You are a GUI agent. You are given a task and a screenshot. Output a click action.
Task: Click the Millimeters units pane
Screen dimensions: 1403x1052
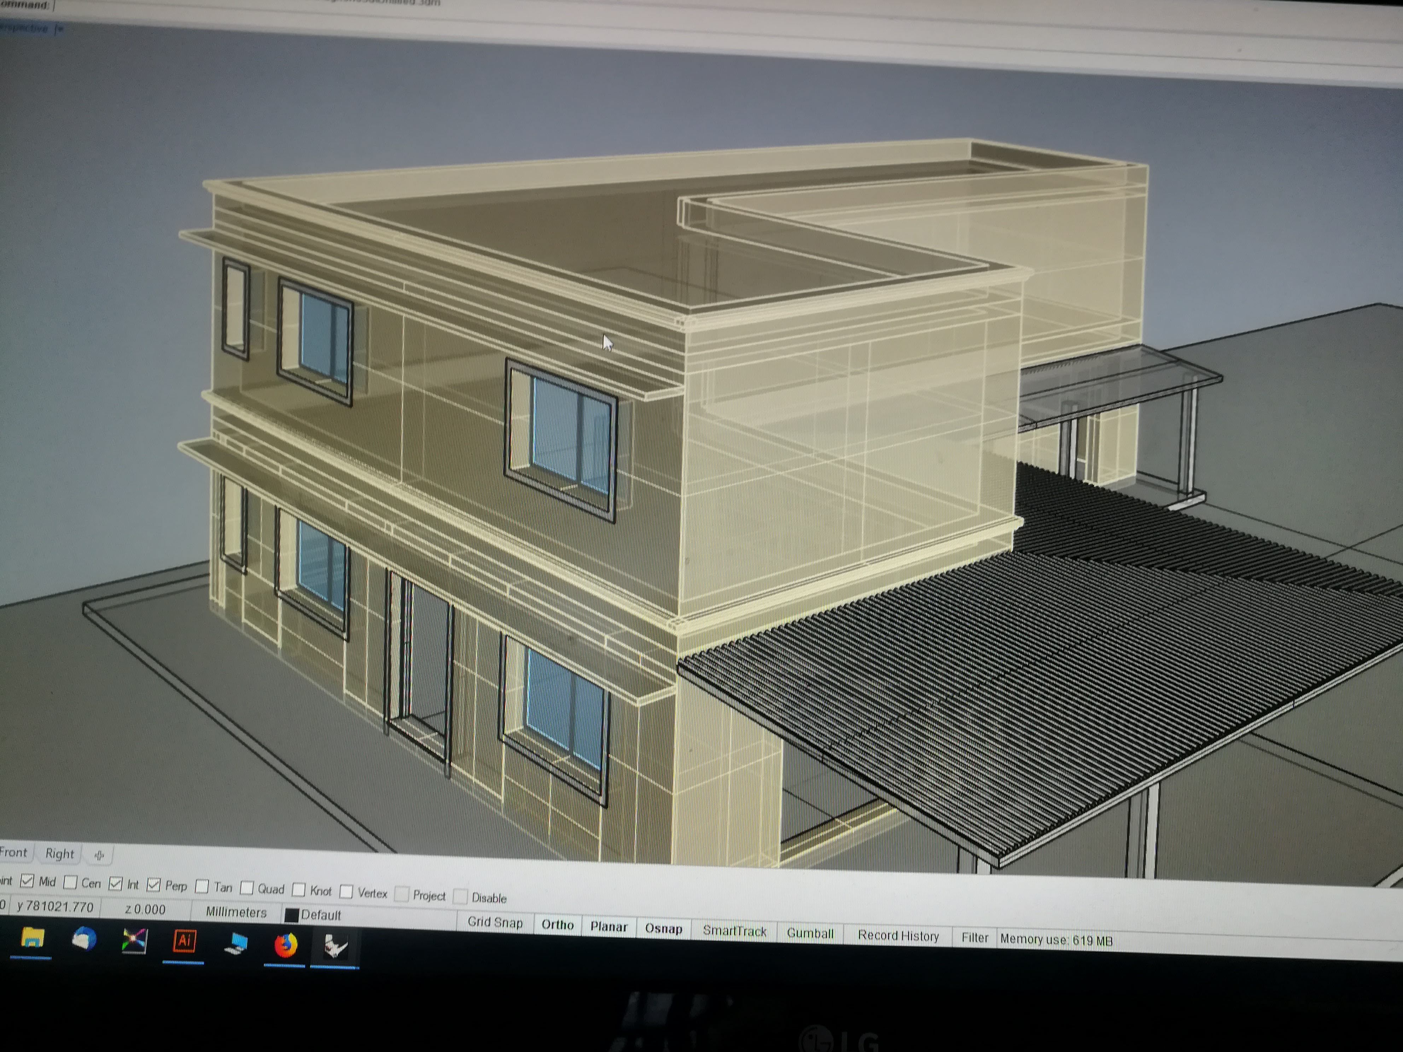[x=236, y=912]
